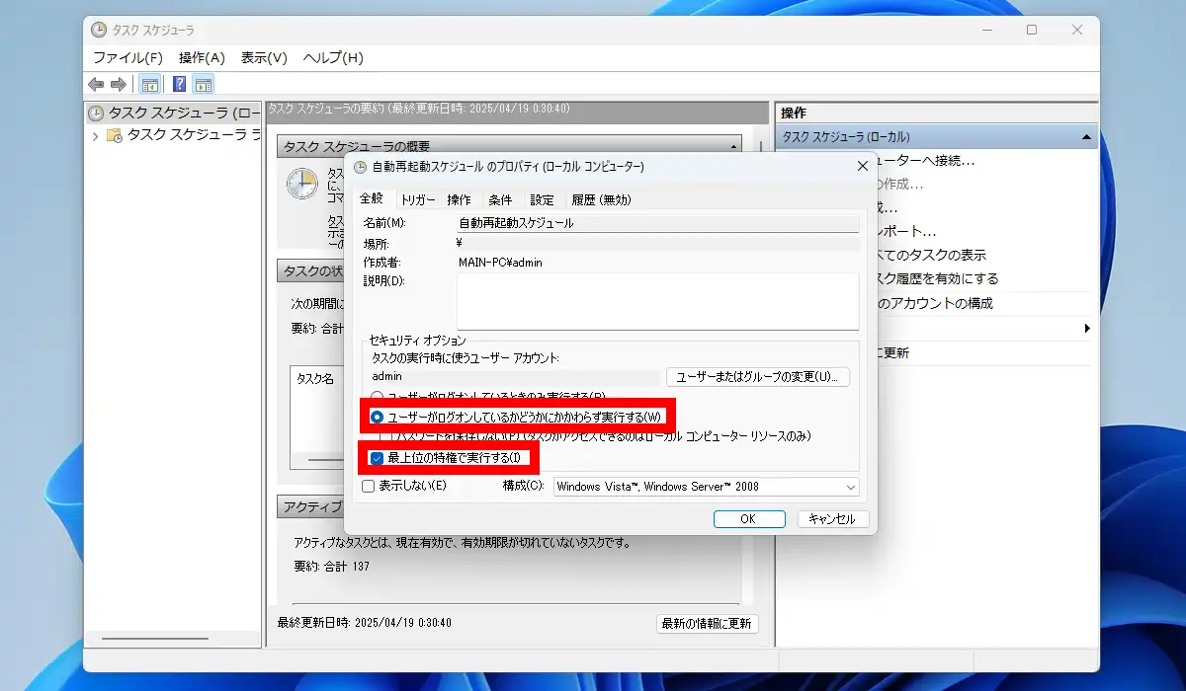
Task: Click the 名前(M) field with 自動再起動スケジュール
Action: pyautogui.click(x=657, y=223)
